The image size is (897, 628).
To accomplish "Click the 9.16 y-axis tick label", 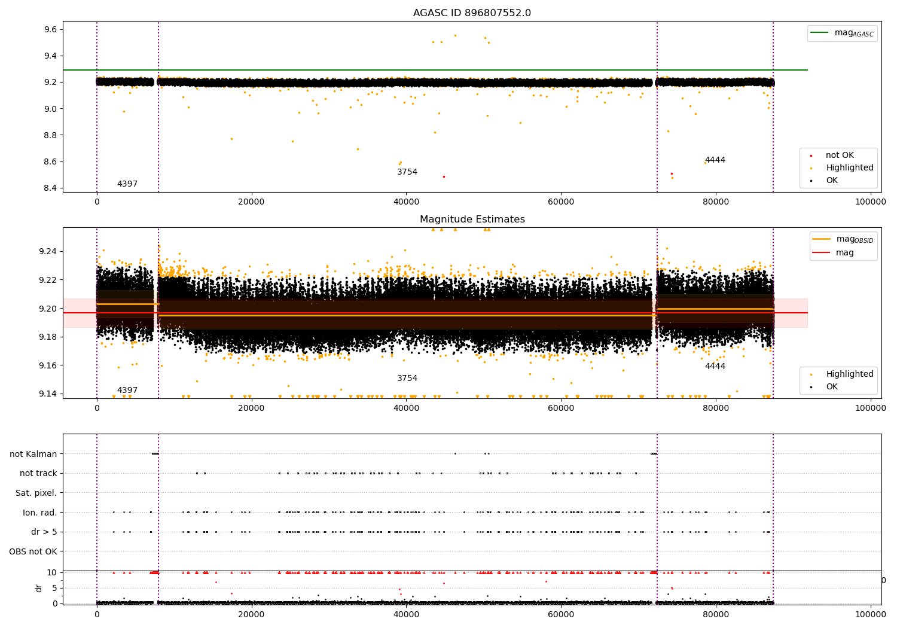I will pos(48,365).
